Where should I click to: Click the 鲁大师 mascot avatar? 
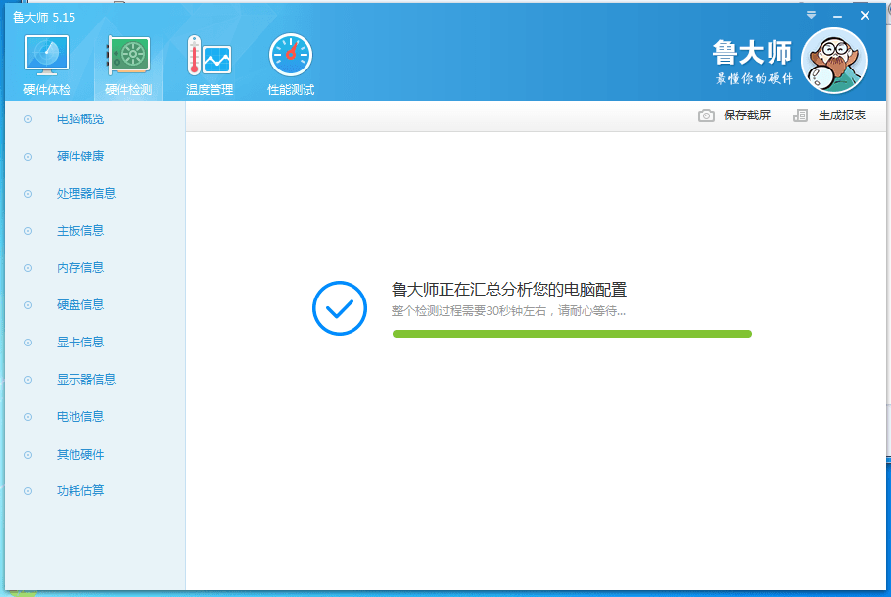click(833, 59)
